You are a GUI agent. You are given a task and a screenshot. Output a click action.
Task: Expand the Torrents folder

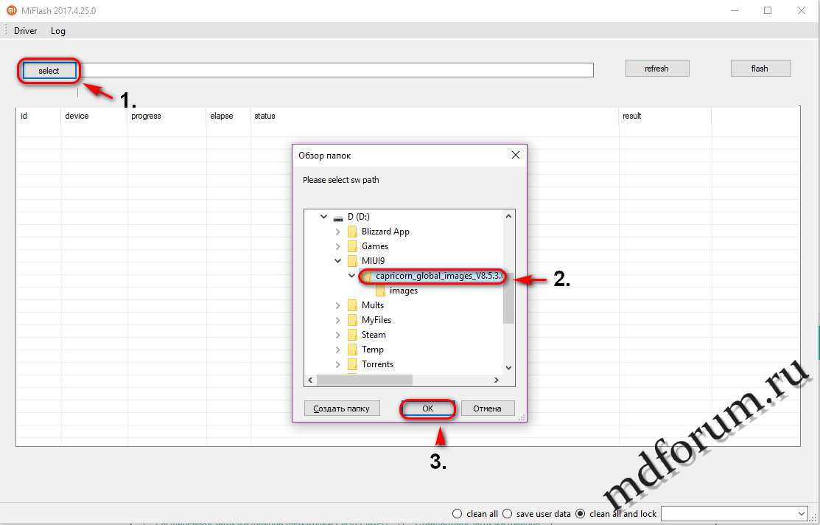tap(338, 364)
